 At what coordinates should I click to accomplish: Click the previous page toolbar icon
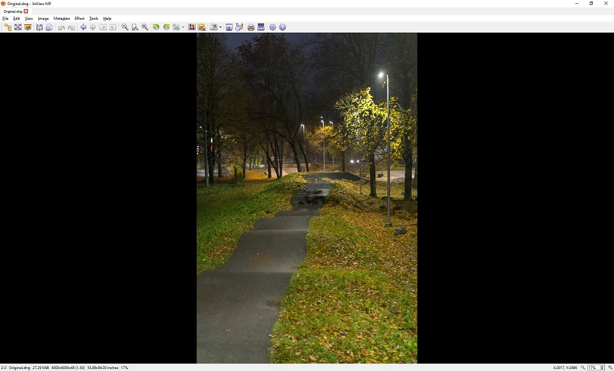pos(103,27)
